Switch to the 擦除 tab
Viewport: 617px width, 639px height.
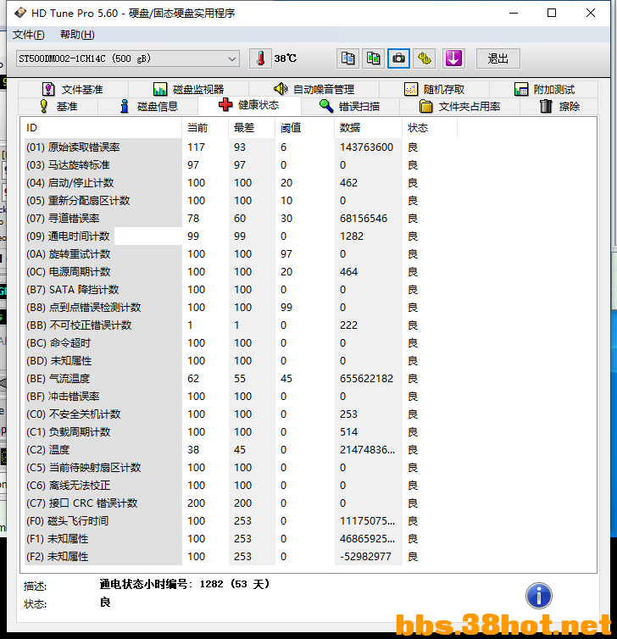[x=559, y=107]
